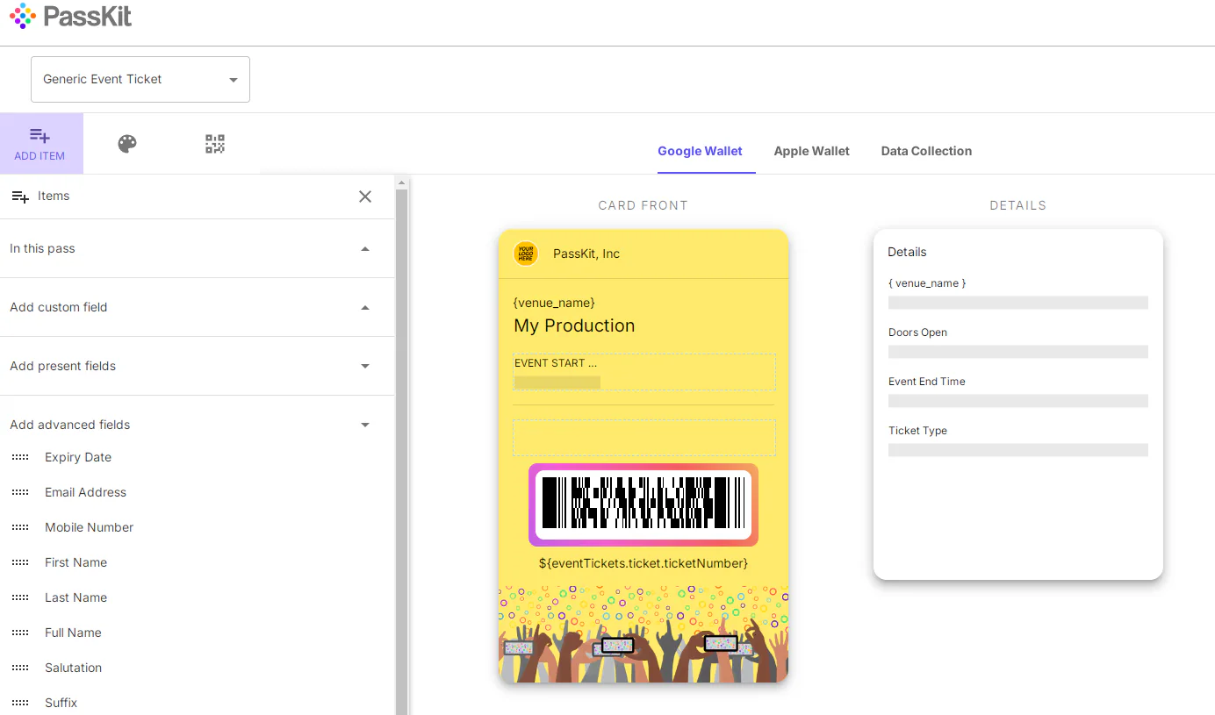Expand the Add present fields section
The image size is (1215, 715).
click(x=198, y=366)
